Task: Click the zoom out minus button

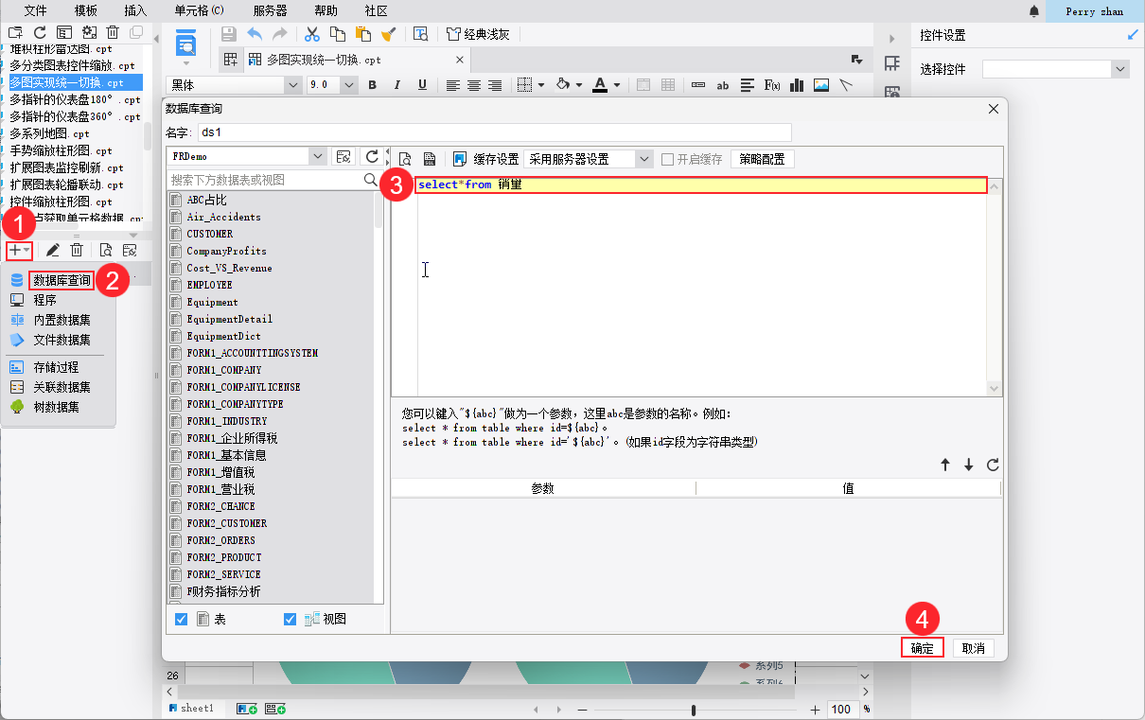Action: point(582,710)
